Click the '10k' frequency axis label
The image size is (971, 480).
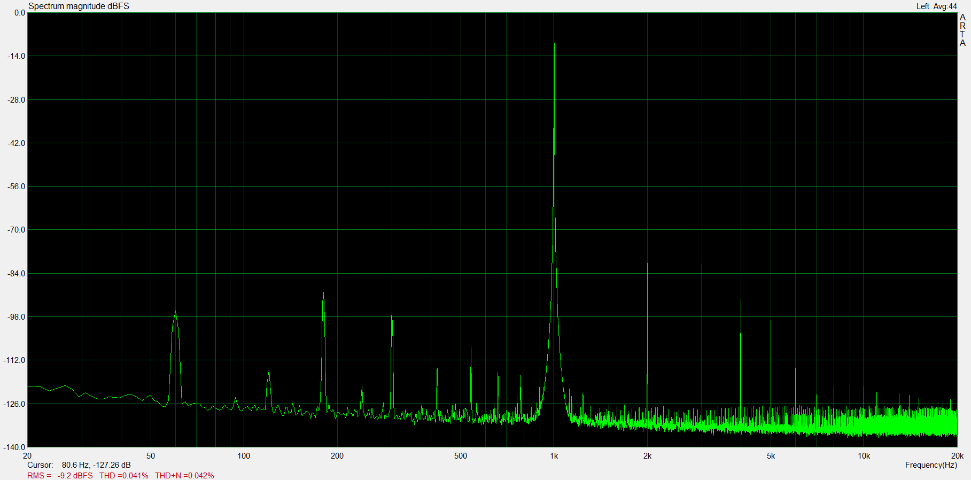[x=864, y=456]
